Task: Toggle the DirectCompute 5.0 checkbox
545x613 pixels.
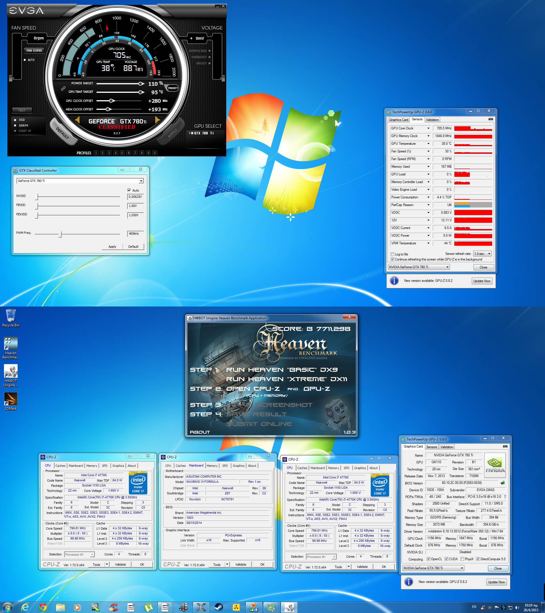Action: (478, 559)
